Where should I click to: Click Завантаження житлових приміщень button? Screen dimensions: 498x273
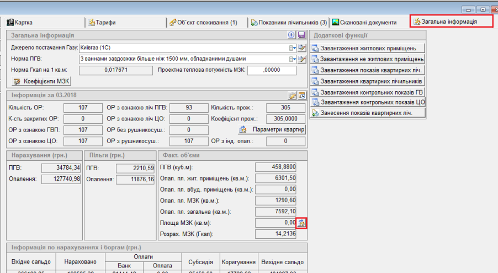click(x=368, y=48)
